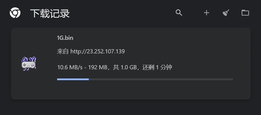This screenshot has height=115, width=261.
Task: Click the blank page background below the card
Action: coord(130,108)
